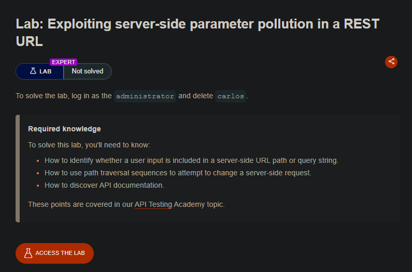The image size is (412, 272).
Task: Click the 'To solve the lab, log in' text
Action: pos(64,96)
